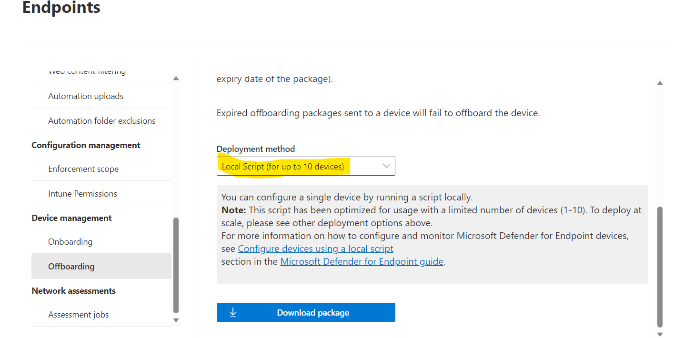The image size is (694, 338).
Task: Click the download arrow icon
Action: pos(233,312)
